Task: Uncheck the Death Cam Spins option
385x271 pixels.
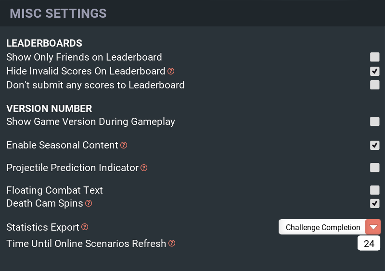Action: click(375, 203)
